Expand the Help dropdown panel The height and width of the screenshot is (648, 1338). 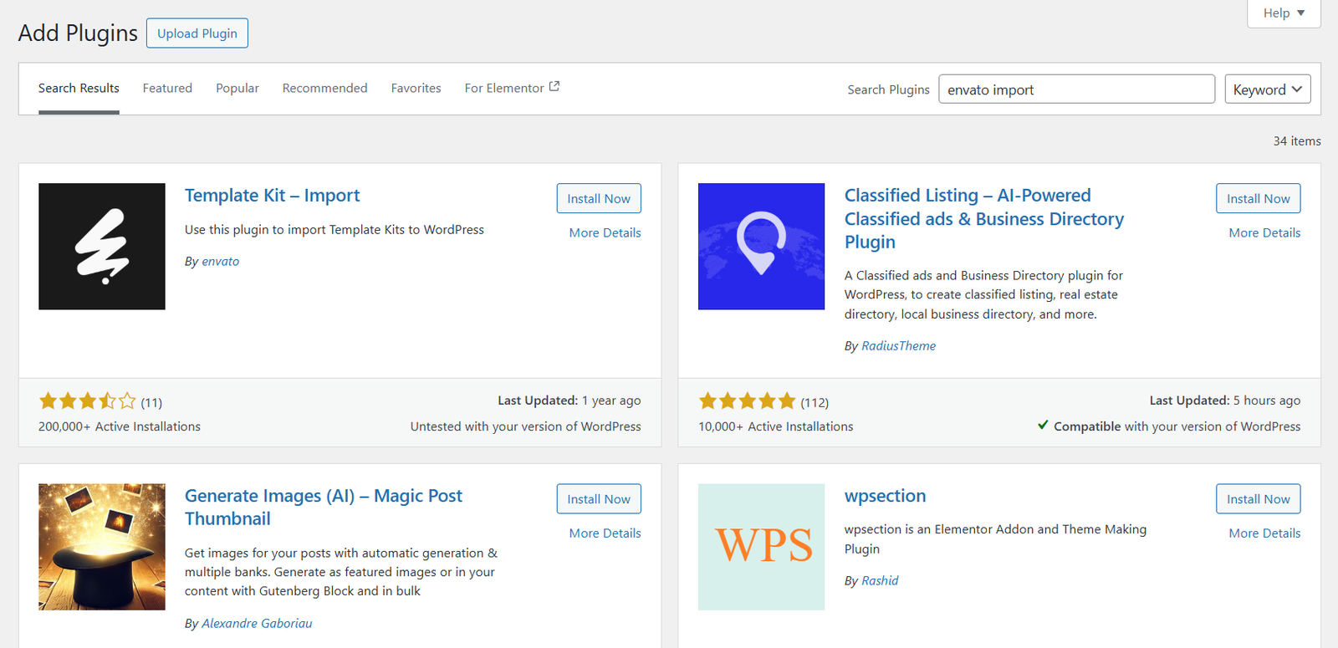[x=1284, y=13]
